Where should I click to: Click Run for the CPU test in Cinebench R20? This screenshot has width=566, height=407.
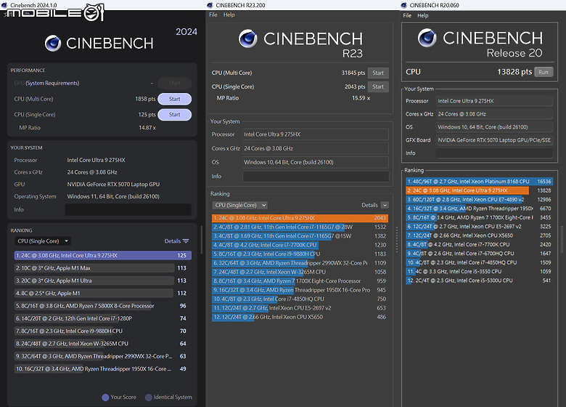(544, 72)
